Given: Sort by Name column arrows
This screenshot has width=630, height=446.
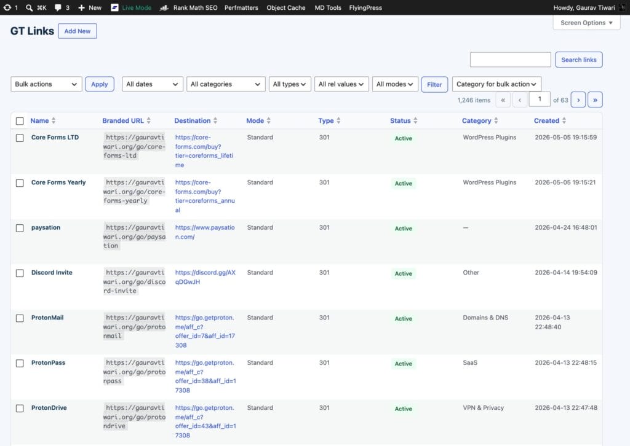Looking at the screenshot, I should point(54,121).
